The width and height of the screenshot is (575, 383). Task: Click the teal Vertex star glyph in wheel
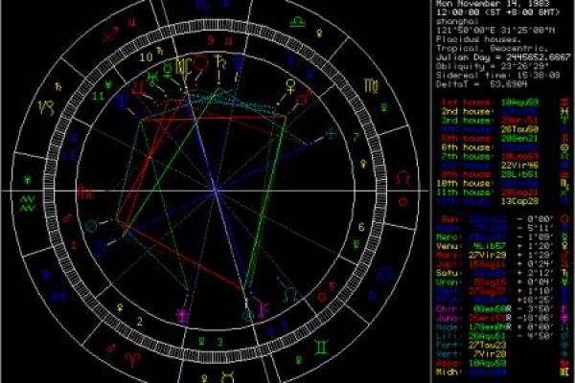332,134
